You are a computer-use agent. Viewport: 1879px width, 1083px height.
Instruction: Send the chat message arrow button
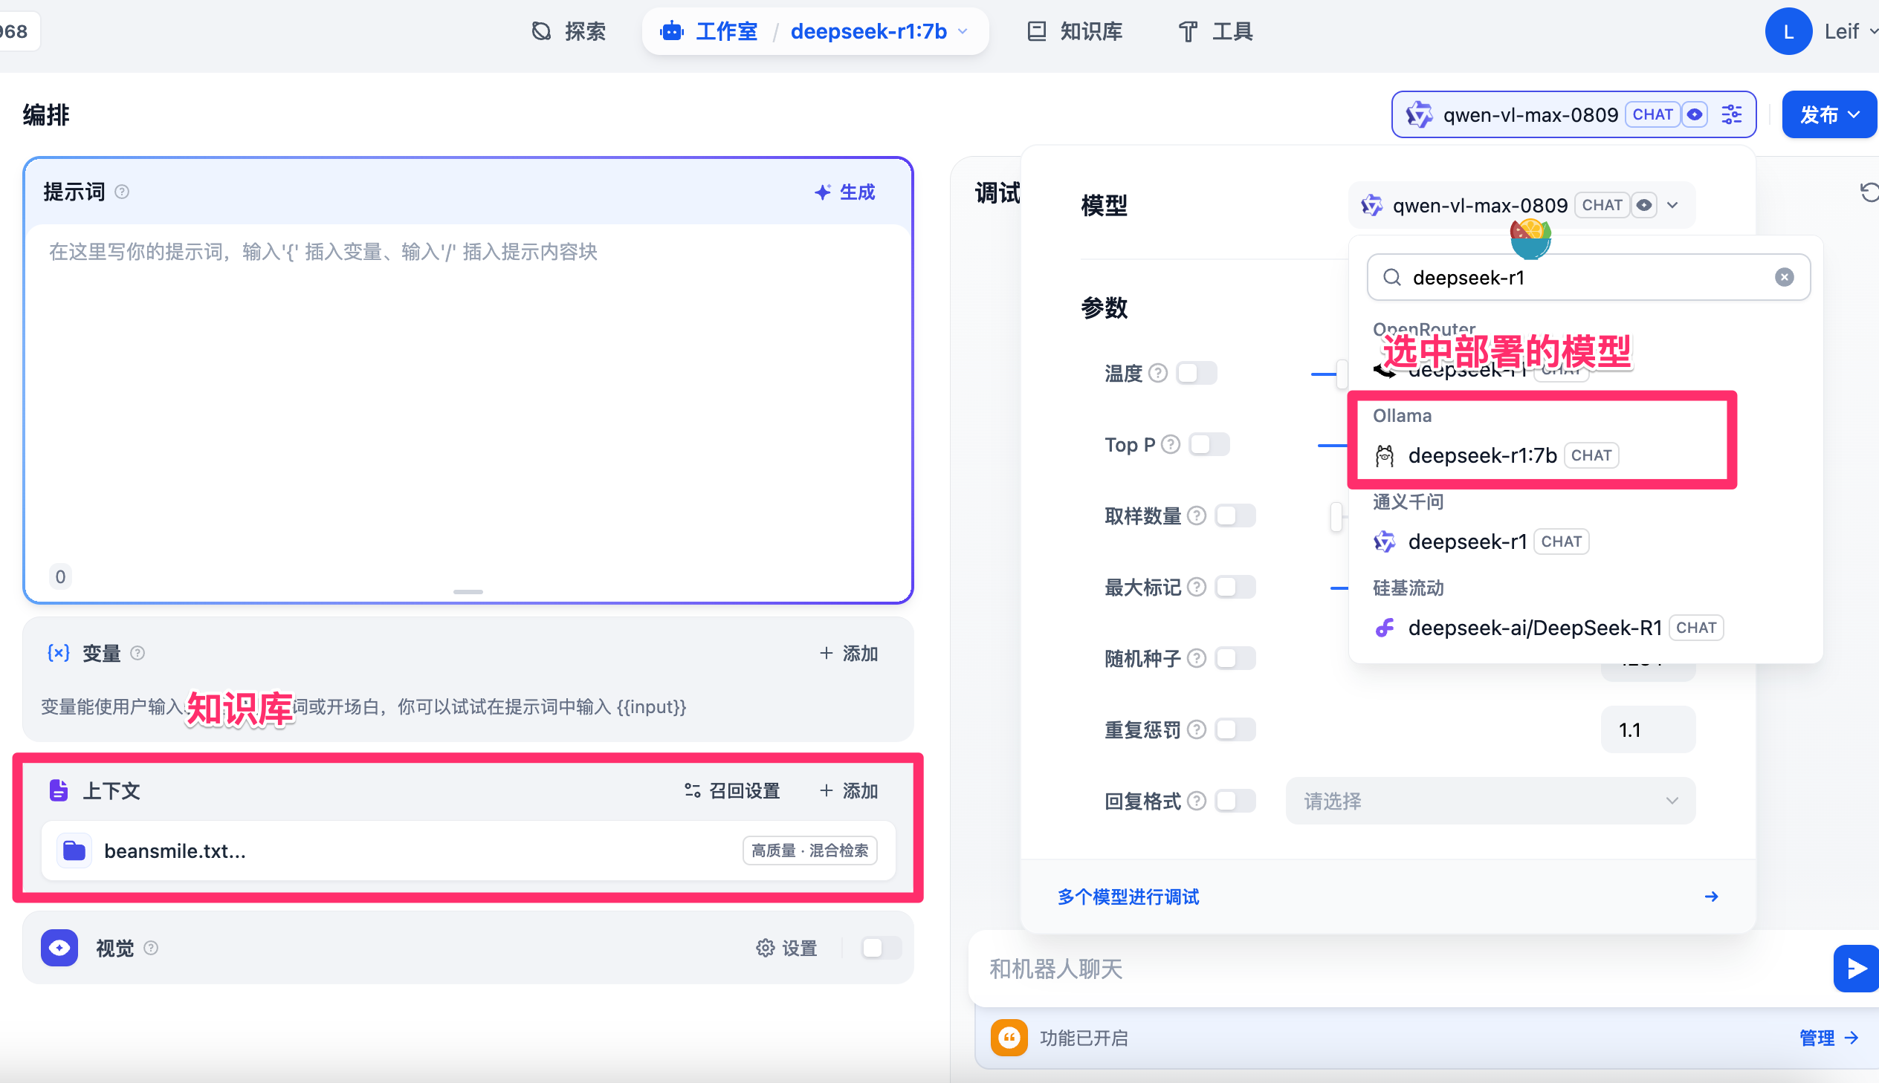1856,969
